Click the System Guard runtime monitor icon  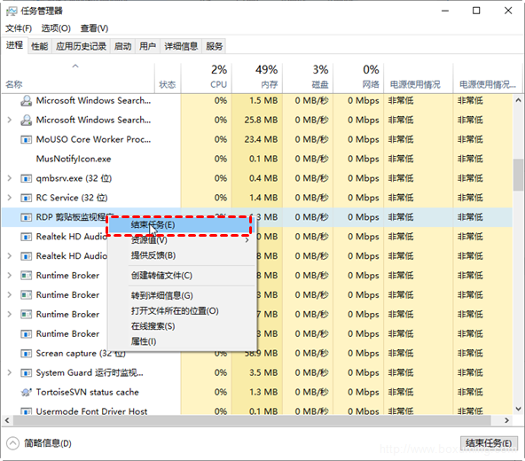26,372
